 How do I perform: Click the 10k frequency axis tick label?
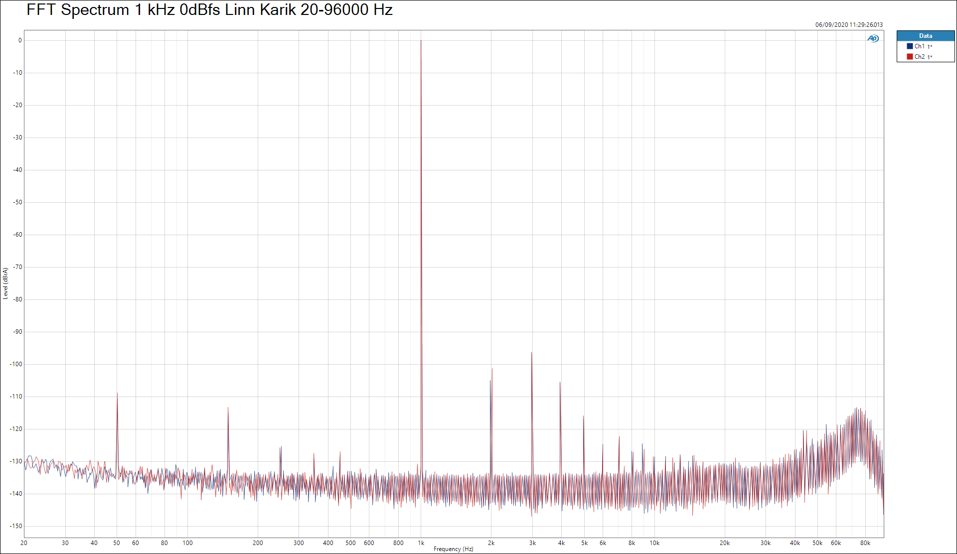pos(654,543)
